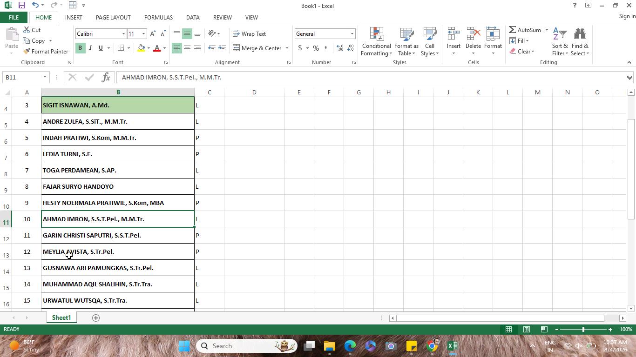Click the Increase Font Size icon
This screenshot has height=357, width=636.
point(153,34)
